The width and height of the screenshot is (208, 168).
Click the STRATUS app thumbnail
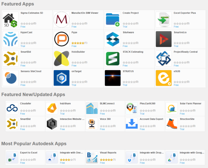click(x=113, y=78)
